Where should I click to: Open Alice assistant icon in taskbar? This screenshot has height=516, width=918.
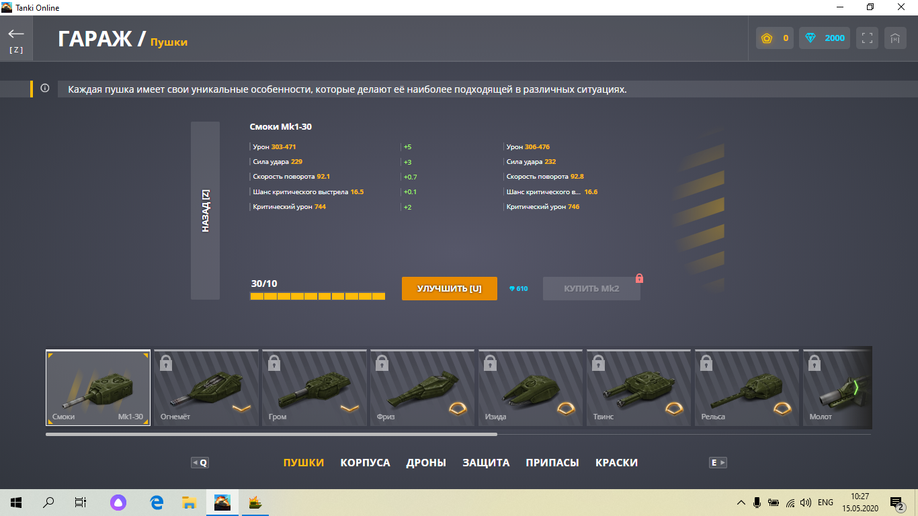(118, 502)
